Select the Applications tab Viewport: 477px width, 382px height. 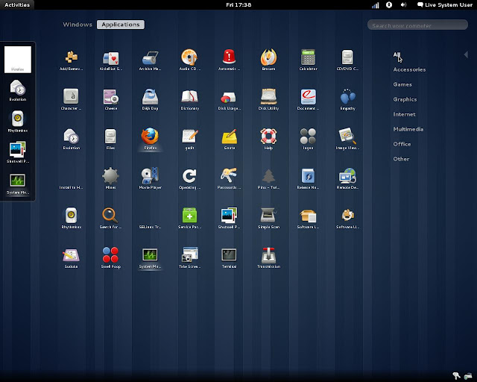coord(120,25)
